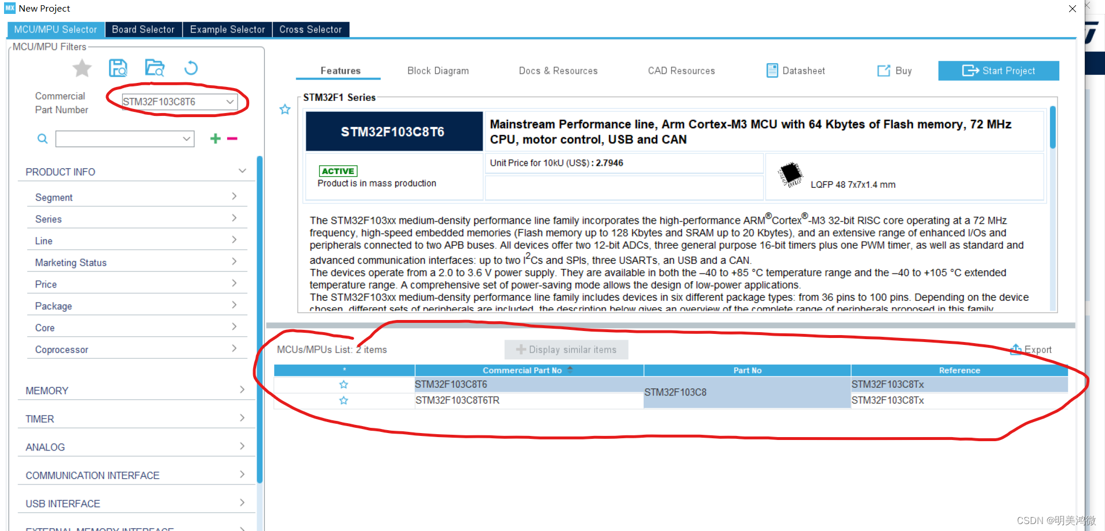This screenshot has width=1105, height=531.
Task: Load a saved search with the folder icon
Action: click(x=155, y=68)
